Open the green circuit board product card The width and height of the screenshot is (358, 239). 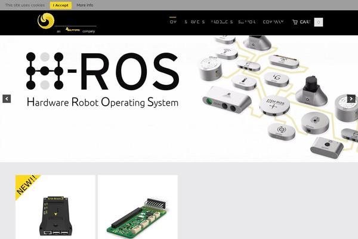pyautogui.click(x=138, y=207)
